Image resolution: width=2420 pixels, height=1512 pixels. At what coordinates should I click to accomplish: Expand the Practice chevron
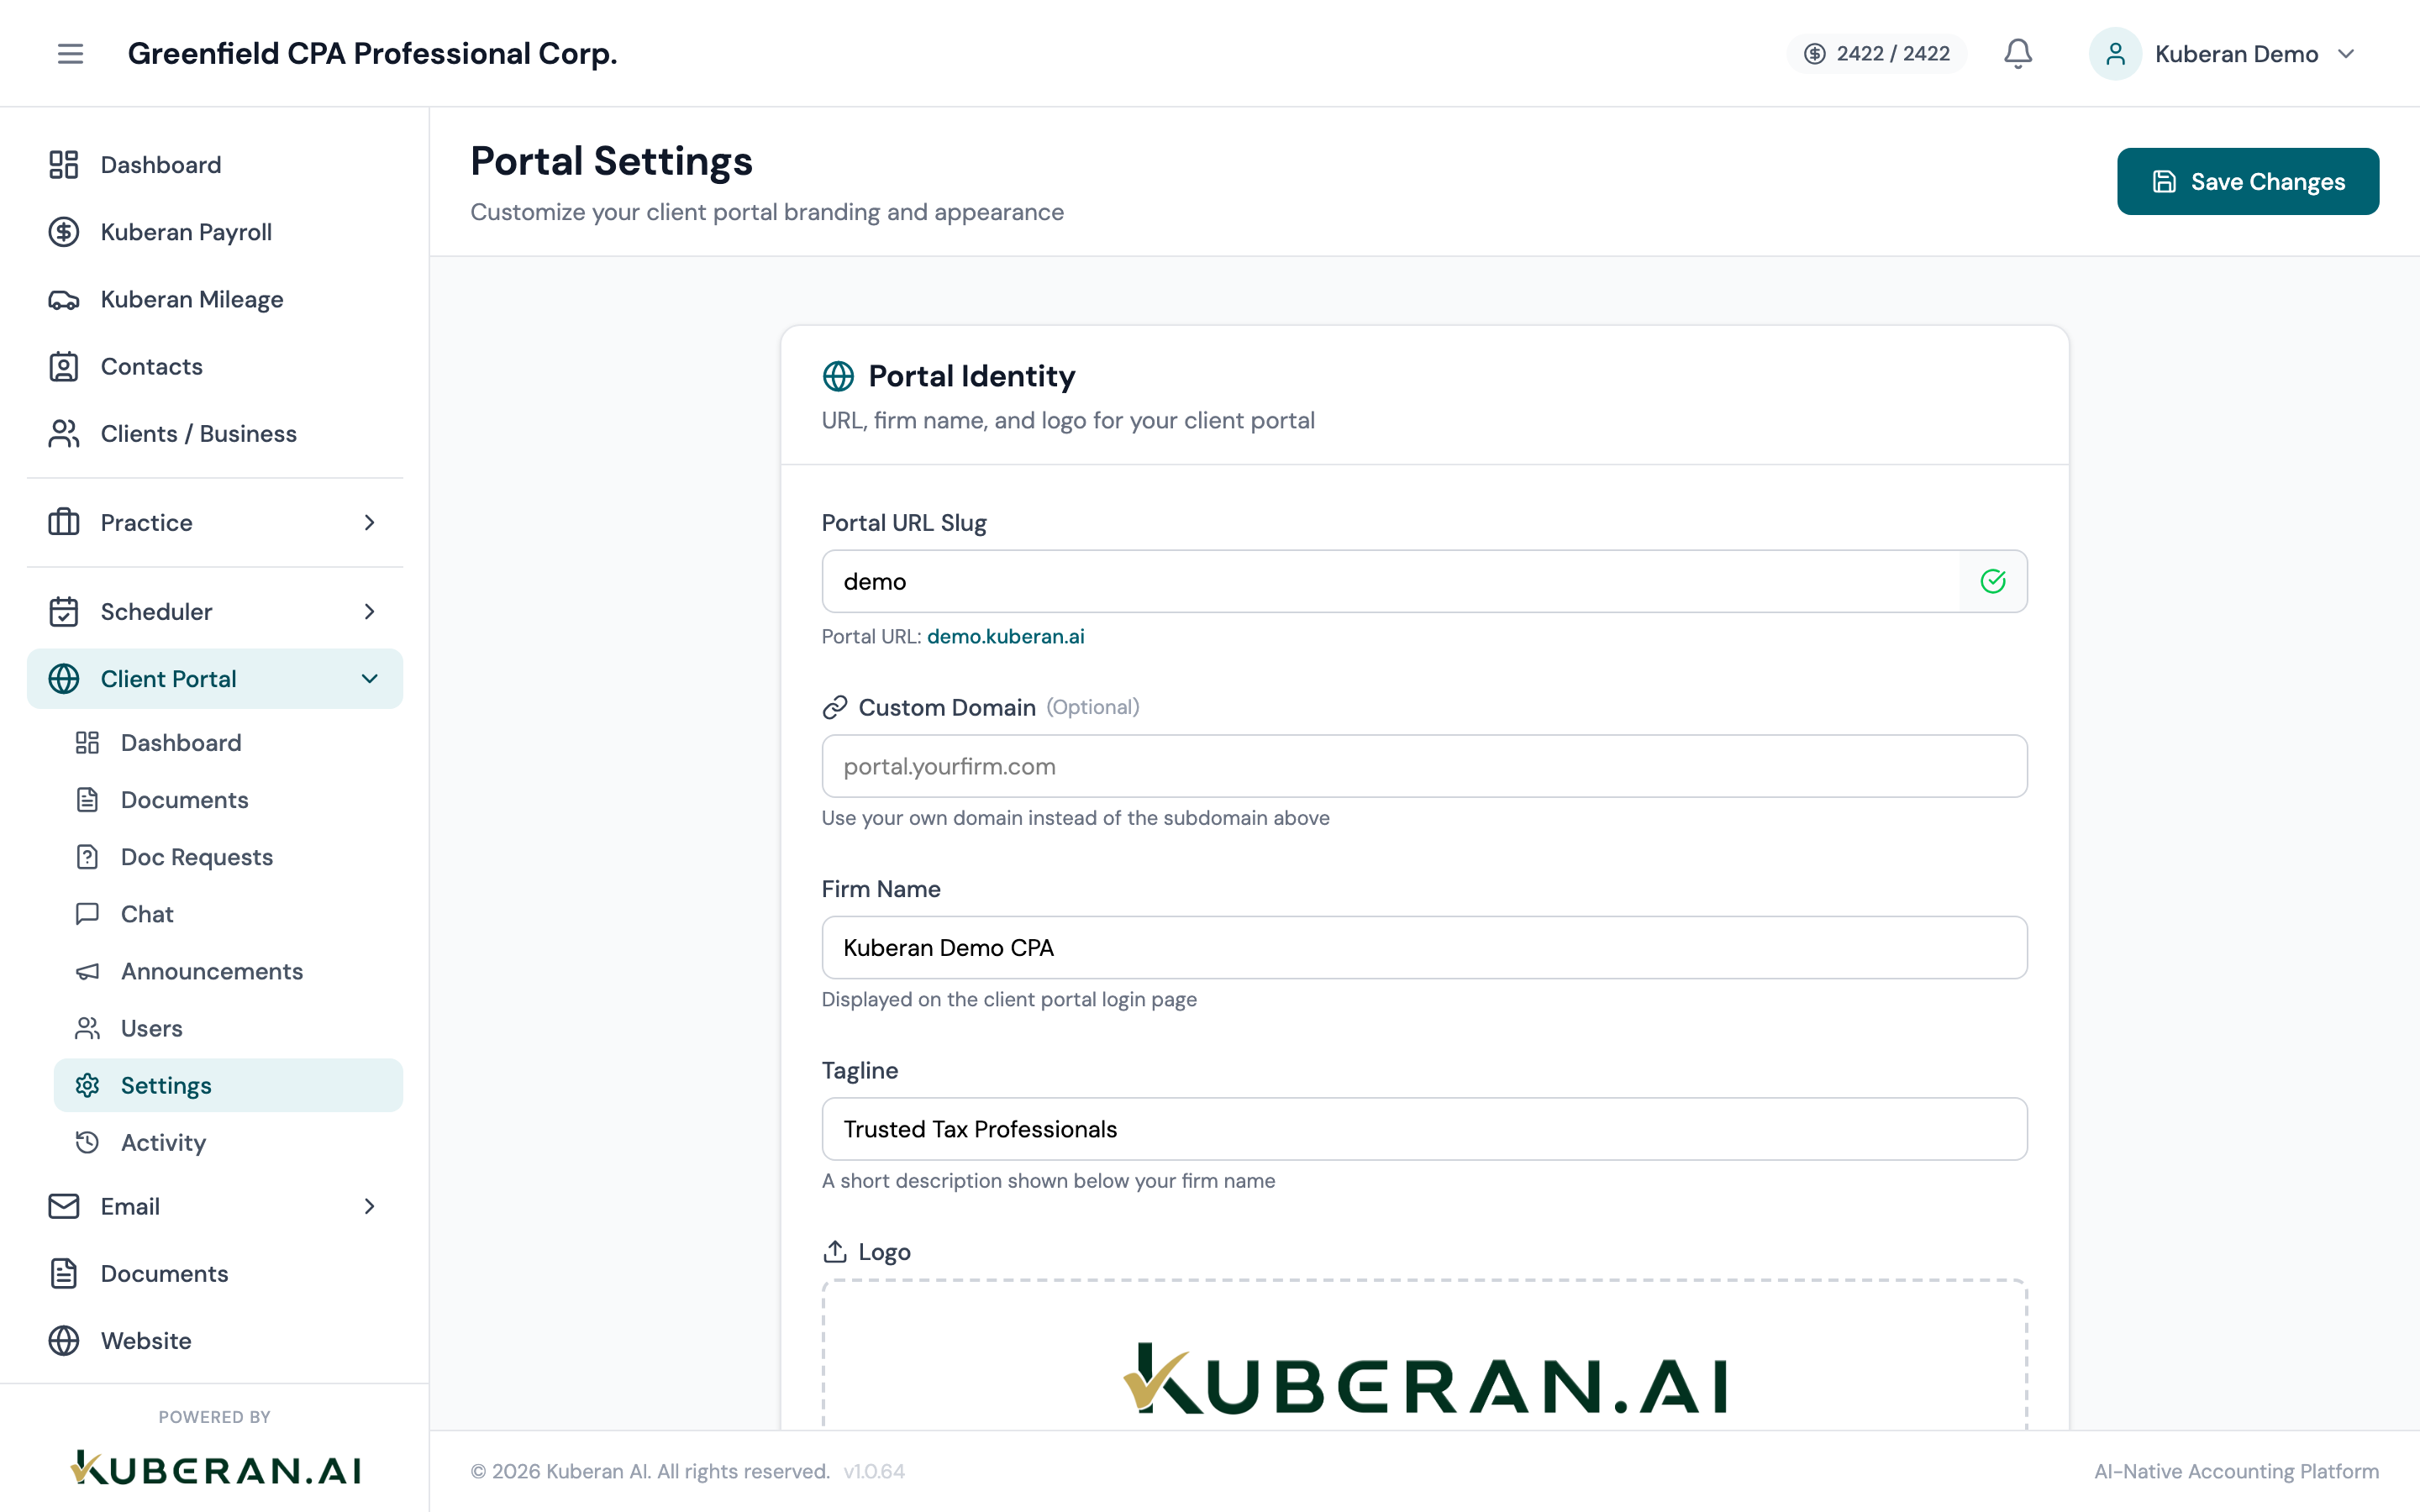pos(369,522)
